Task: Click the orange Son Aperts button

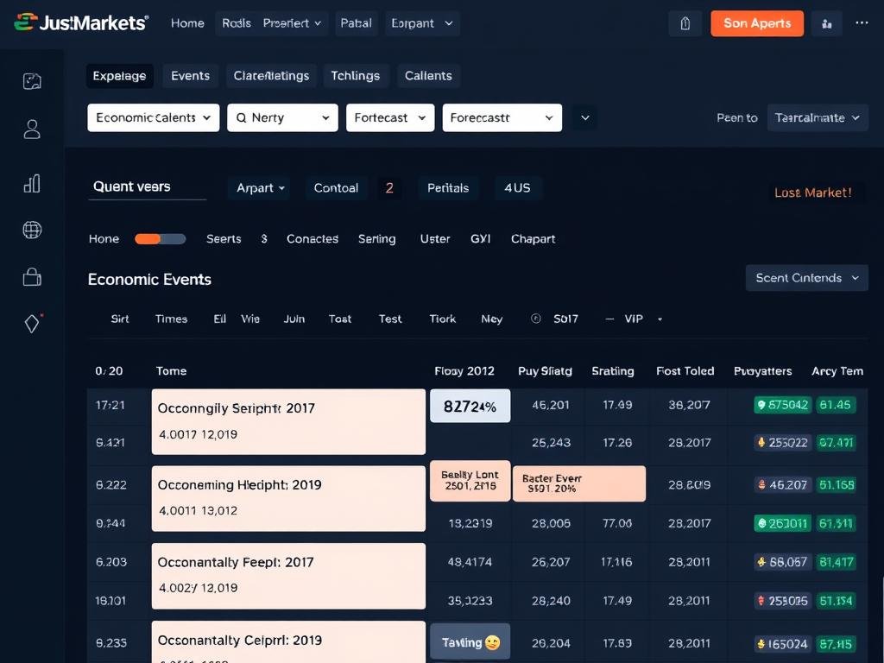Action: [x=757, y=23]
